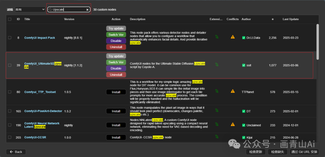
Task: Focus the Upscale search input field
Action: 69,10
